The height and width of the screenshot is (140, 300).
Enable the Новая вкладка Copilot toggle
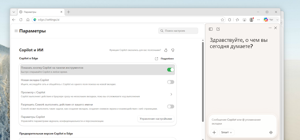(171, 82)
